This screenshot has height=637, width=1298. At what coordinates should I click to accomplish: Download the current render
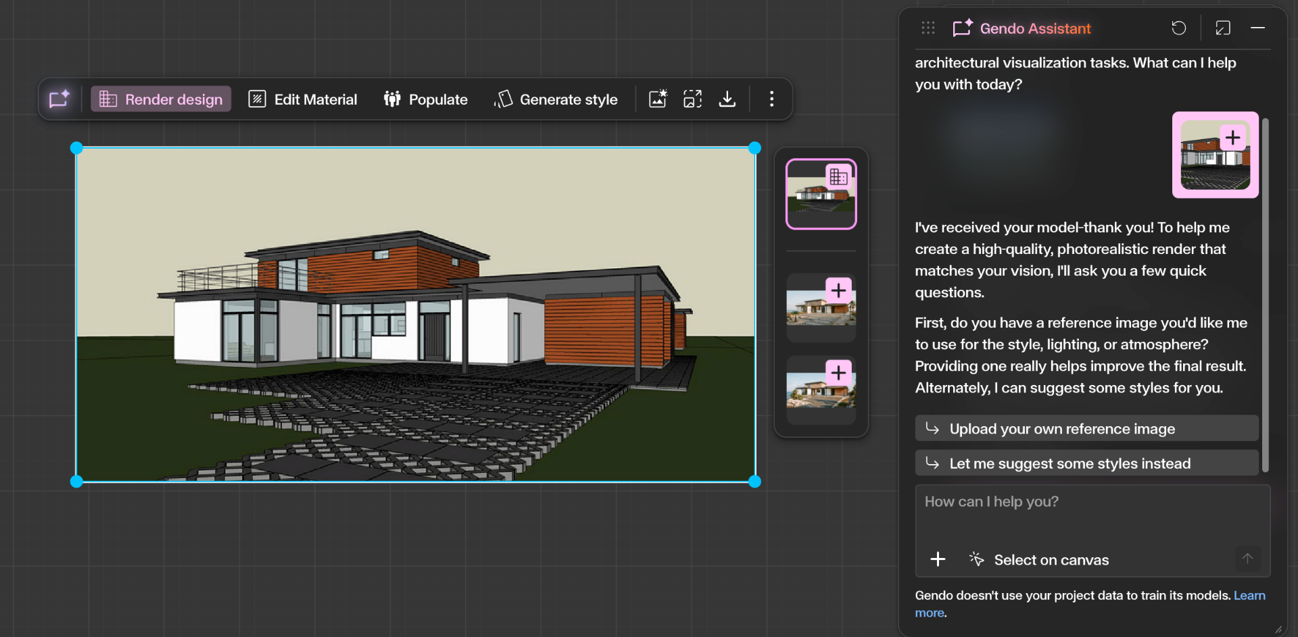(x=727, y=99)
